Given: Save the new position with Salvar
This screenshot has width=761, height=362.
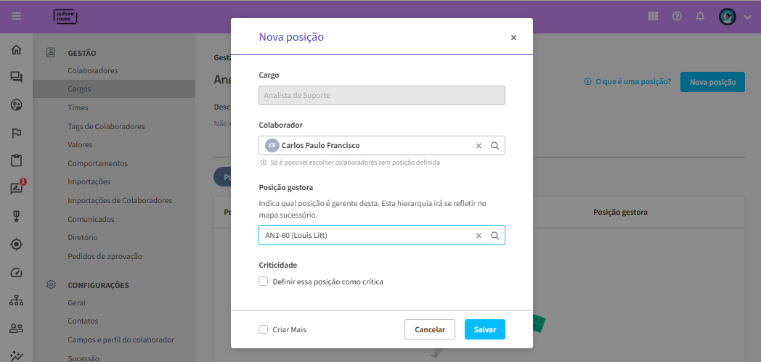Looking at the screenshot, I should [x=485, y=329].
